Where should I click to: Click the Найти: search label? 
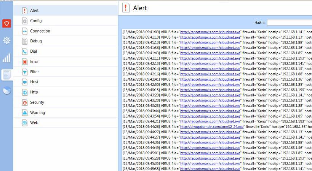260,23
